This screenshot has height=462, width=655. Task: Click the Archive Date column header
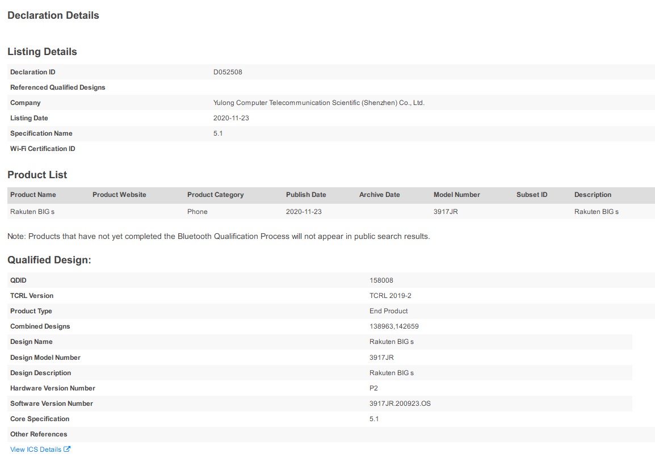tap(379, 195)
